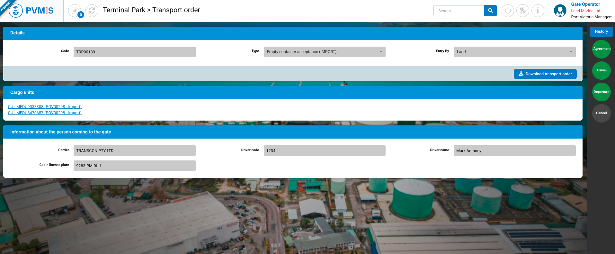Click the refresh arrows icon
This screenshot has width=615, height=254.
tap(92, 11)
